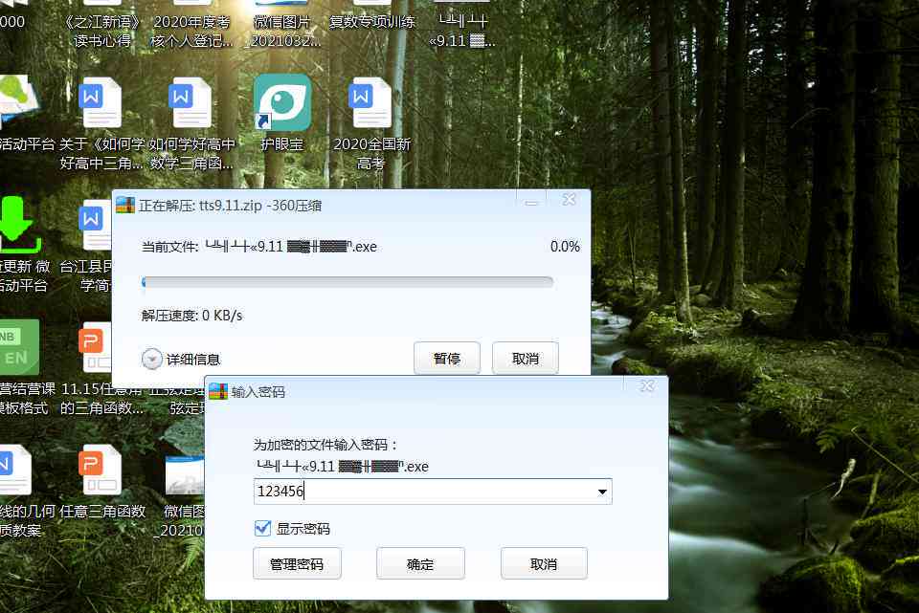Open the 护眼宝 eye-protection shortcut icon
The image size is (919, 613).
[x=281, y=103]
